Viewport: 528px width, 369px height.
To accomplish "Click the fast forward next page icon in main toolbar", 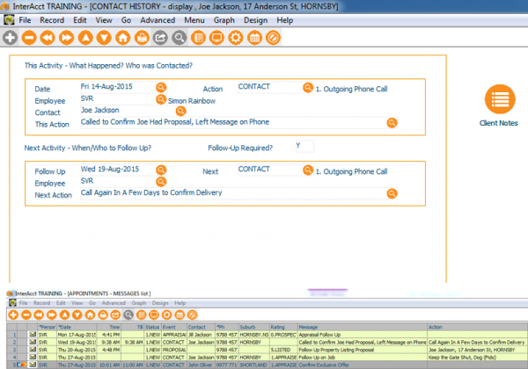I will [67, 38].
